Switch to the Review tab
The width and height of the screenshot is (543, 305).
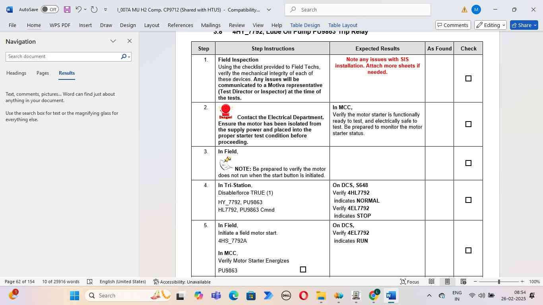click(x=237, y=25)
